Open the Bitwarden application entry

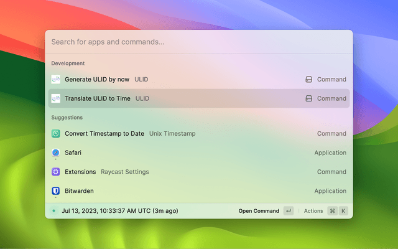pos(79,191)
